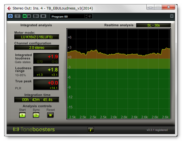Click the Integrated loudness +1.9 display

click(x=46, y=59)
